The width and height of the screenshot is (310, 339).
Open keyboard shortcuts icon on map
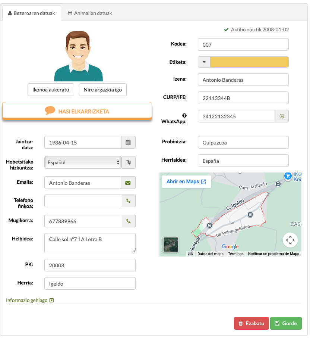(x=190, y=254)
